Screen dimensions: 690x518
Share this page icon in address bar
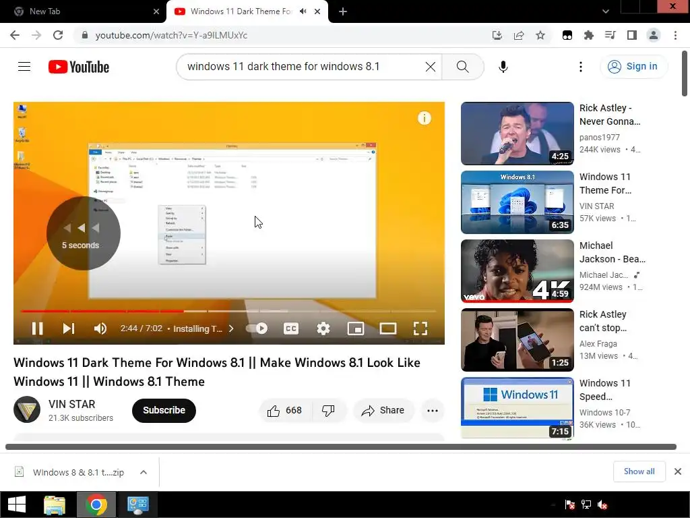coord(519,35)
